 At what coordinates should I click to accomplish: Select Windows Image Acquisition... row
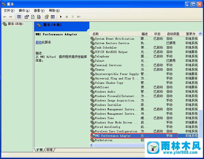tap(144, 101)
